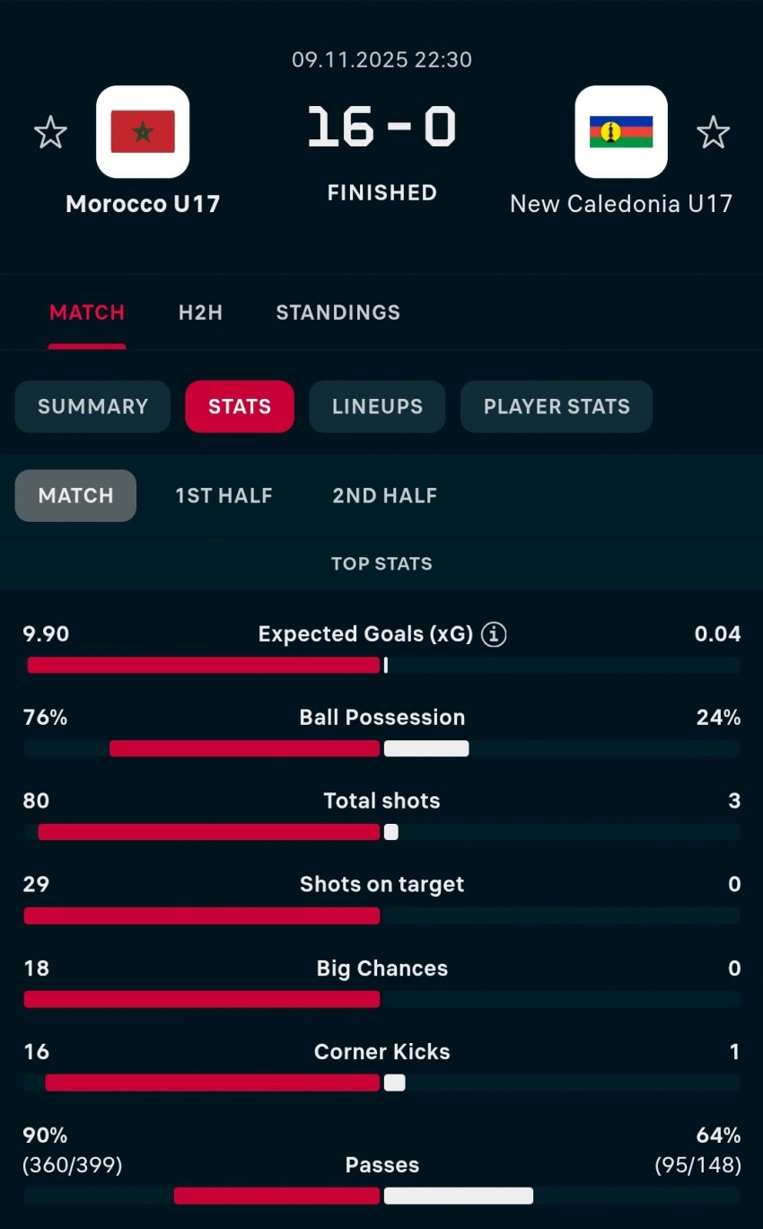The width and height of the screenshot is (763, 1229).
Task: Favorite New Caledonia U17 with the star
Action: tap(713, 133)
